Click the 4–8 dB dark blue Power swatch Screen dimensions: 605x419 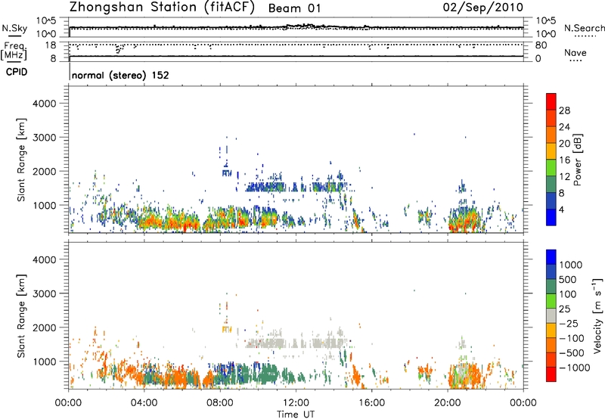(x=551, y=200)
